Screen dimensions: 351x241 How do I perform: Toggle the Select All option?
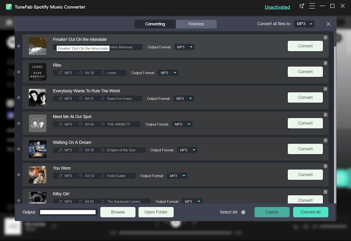tap(243, 212)
